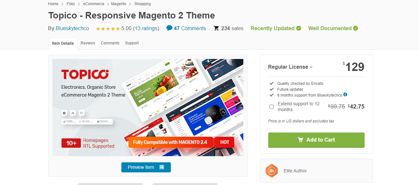Viewport: 419px width, 185px height.
Task: Enable the Extend support to 12 months checkbox
Action: [271, 107]
